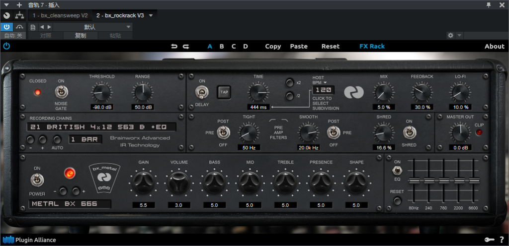
Task: Click the sidechain dial icon at top left
Action: (6, 15)
